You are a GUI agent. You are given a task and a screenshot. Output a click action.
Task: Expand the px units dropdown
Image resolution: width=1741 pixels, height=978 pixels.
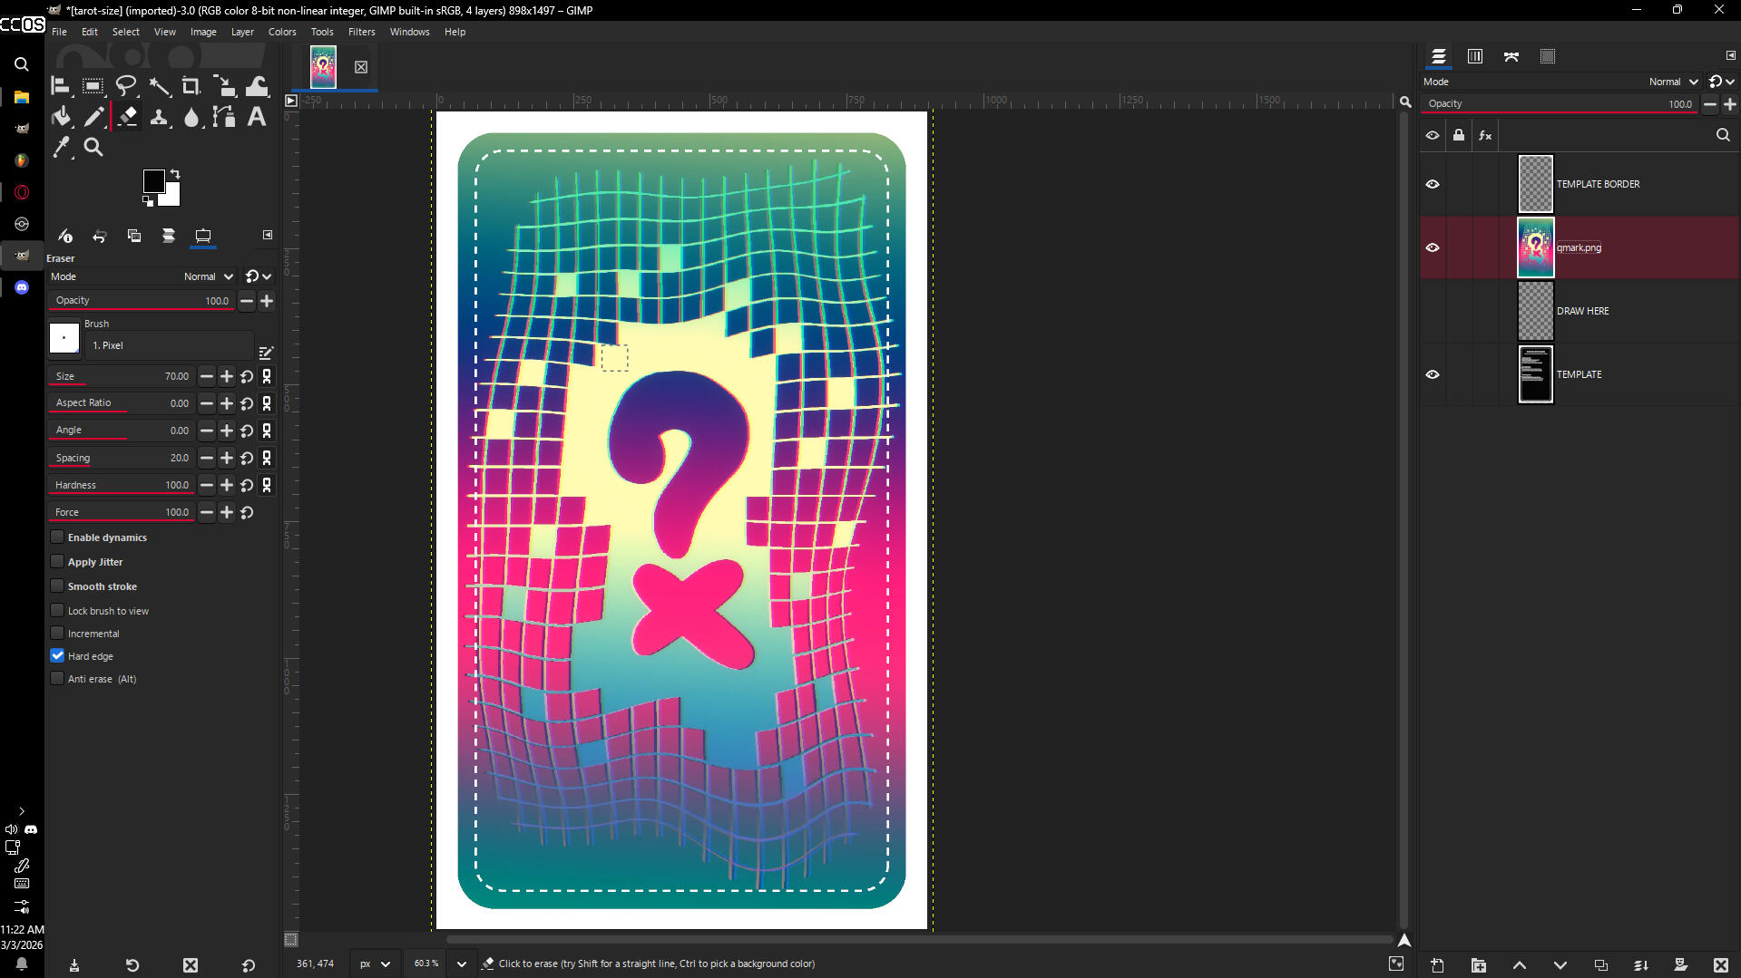pos(375,963)
